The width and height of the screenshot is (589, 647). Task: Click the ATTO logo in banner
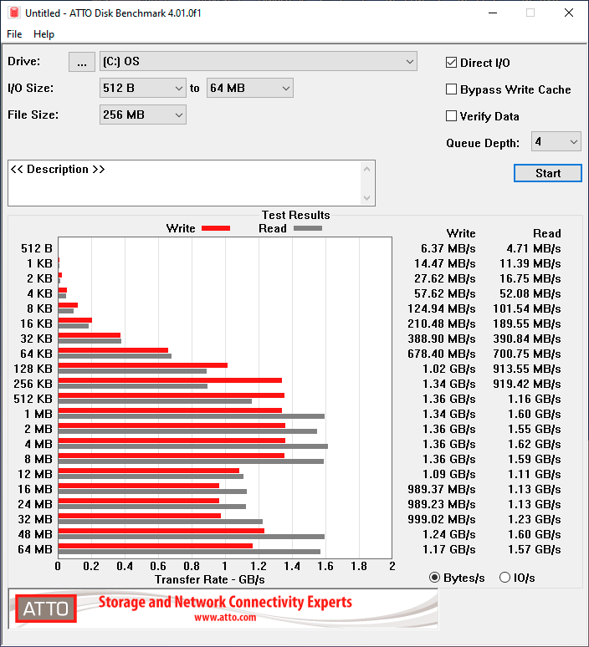tap(46, 609)
